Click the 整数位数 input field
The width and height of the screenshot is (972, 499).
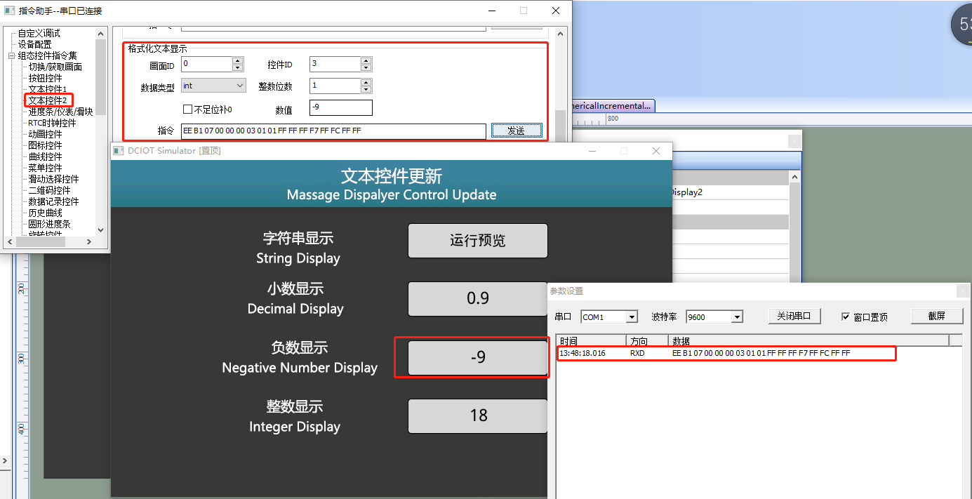[x=335, y=86]
